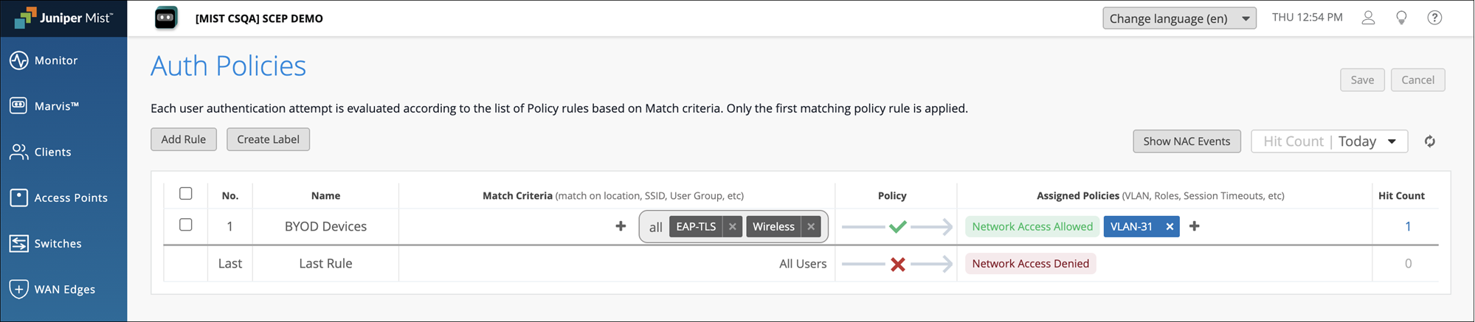The height and width of the screenshot is (322, 1475).
Task: Add assigned policy next to VLAN-31
Action: tap(1195, 226)
